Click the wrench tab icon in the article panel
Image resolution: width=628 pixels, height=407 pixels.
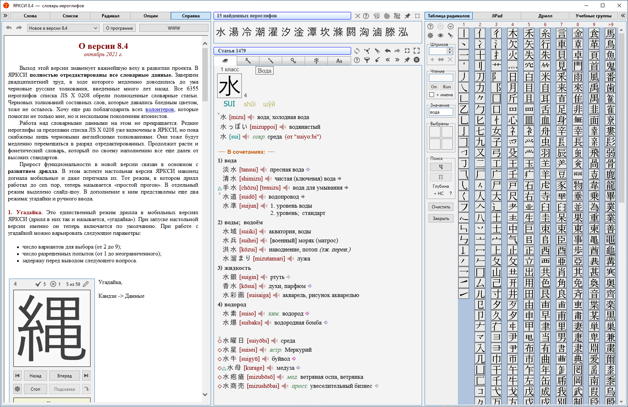pyautogui.click(x=248, y=61)
